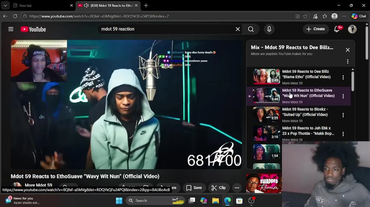Click the 3:10 Jah Ebk thumbnail
This screenshot has height=207, width=370.
pyautogui.click(x=266, y=133)
